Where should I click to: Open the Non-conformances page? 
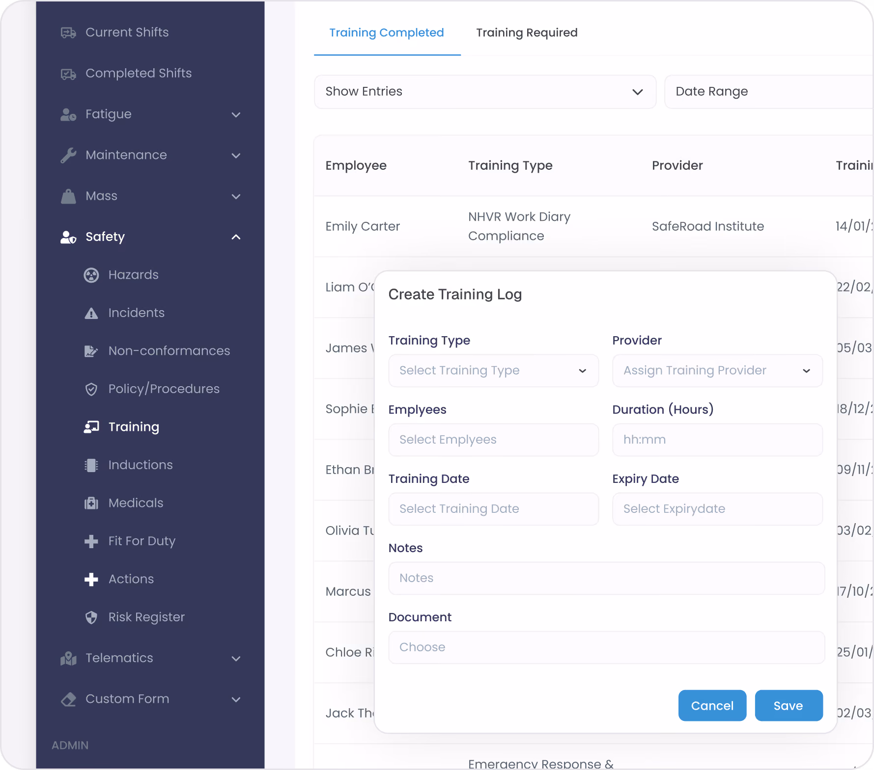(169, 351)
